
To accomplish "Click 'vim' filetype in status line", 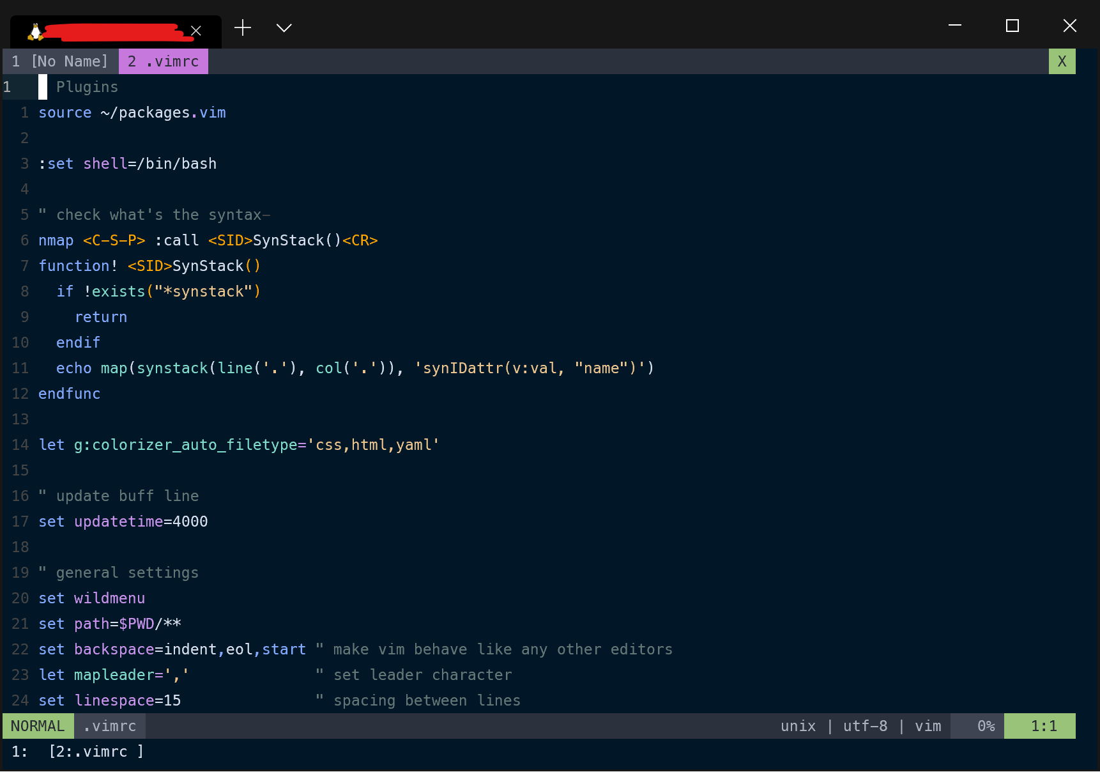I will 928,726.
